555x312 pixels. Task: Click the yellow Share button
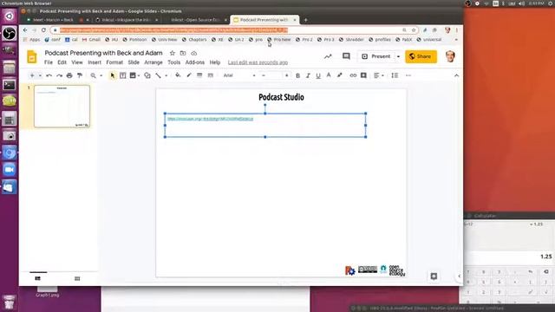(x=421, y=56)
